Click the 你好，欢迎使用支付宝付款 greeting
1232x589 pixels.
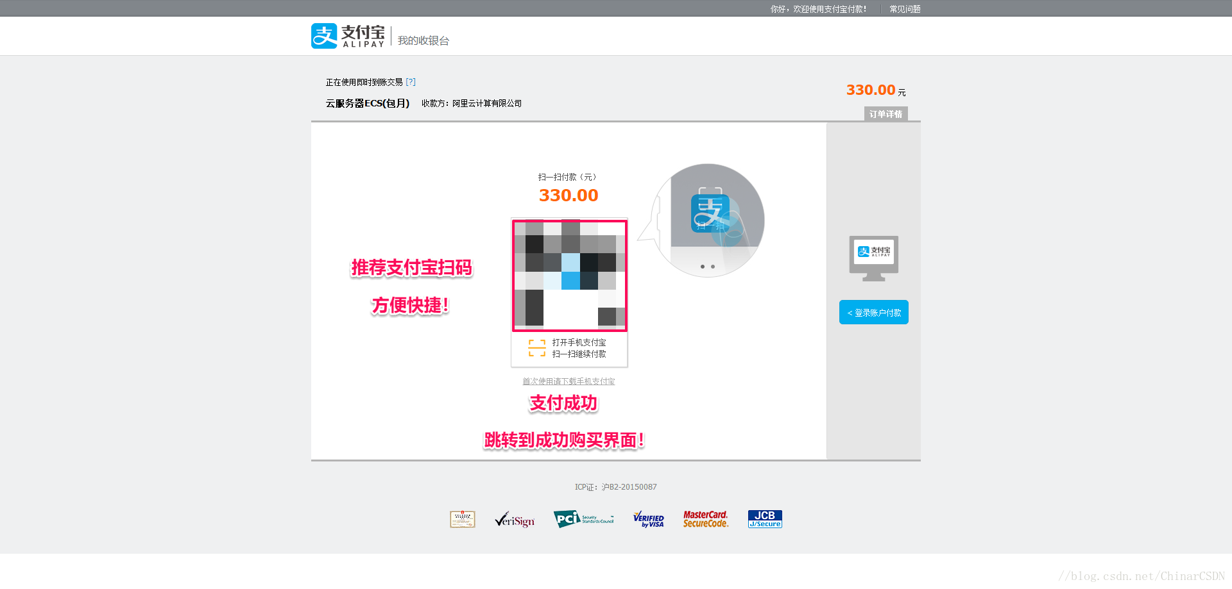pos(819,9)
